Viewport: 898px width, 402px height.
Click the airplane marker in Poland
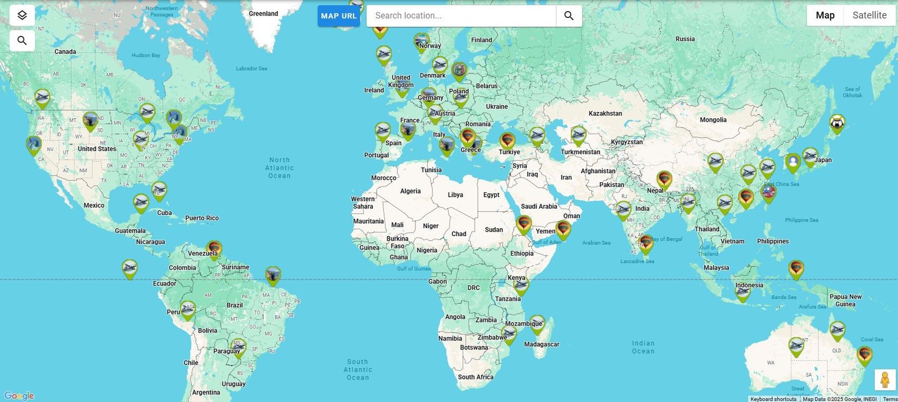tap(460, 98)
